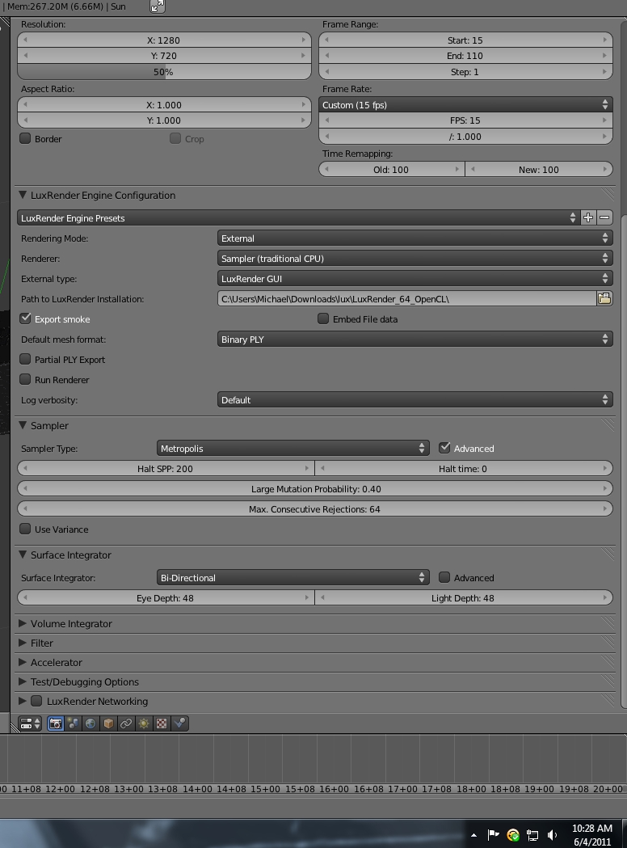Image resolution: width=627 pixels, height=848 pixels.
Task: Open the Renderer Sampler (traditional CPU) dropdown
Action: click(415, 259)
